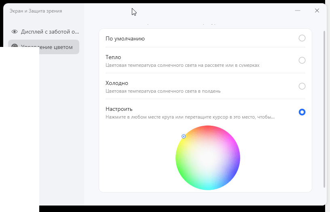Select the Настроить radio button
The width and height of the screenshot is (330, 212).
tap(302, 112)
